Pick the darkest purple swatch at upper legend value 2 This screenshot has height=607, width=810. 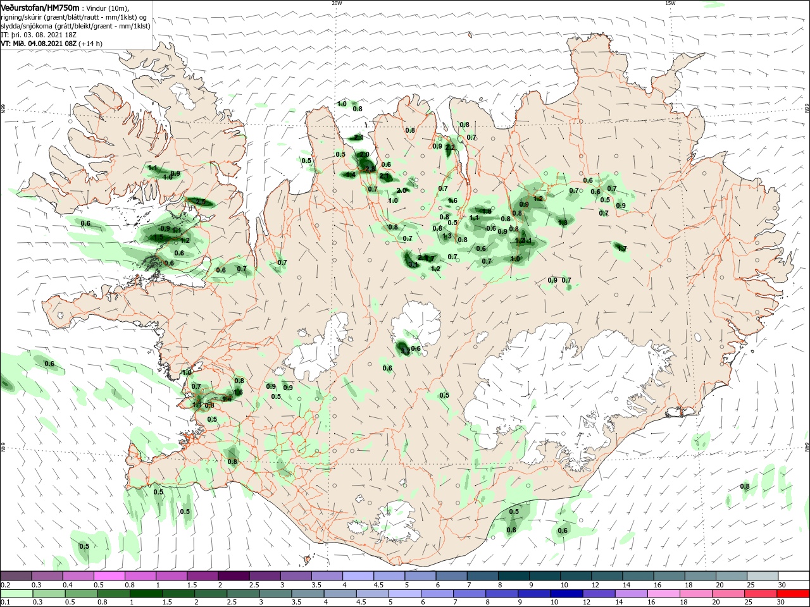234,576
